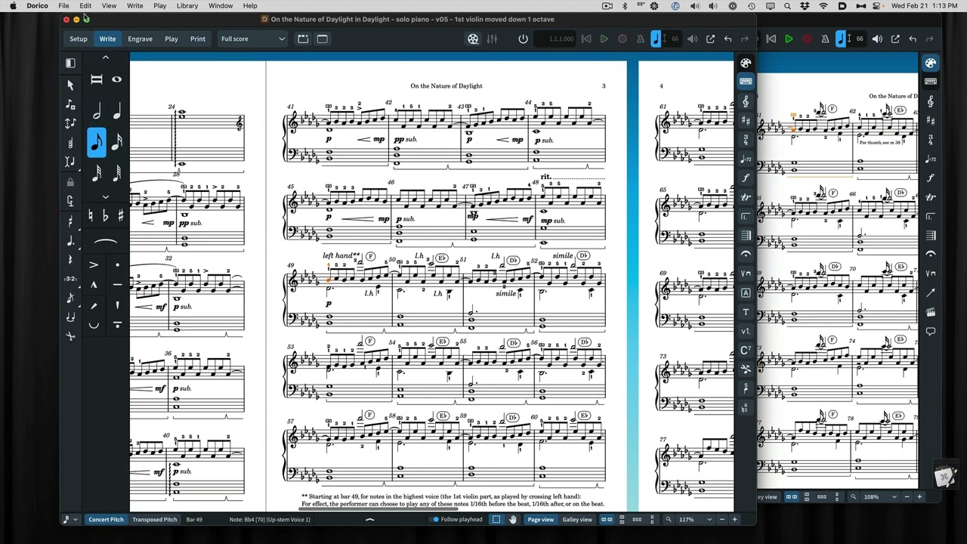Switch to Print mode

(198, 39)
